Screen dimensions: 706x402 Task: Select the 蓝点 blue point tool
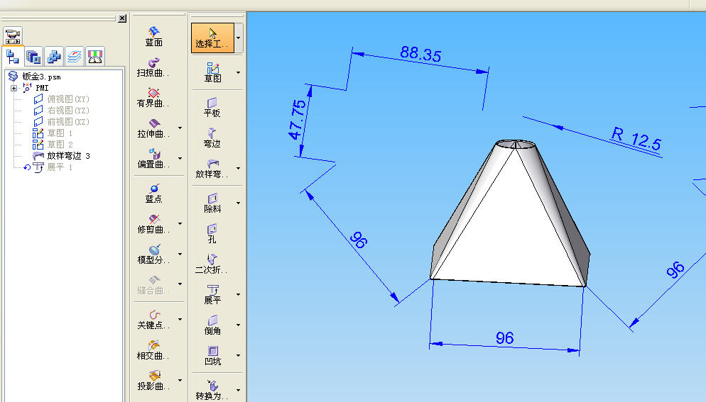153,194
